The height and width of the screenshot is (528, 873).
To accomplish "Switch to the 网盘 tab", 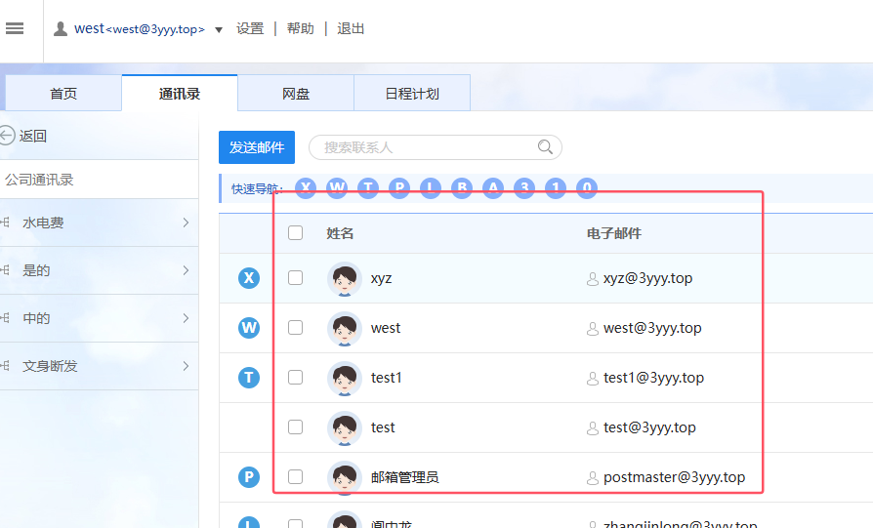I will click(x=296, y=94).
